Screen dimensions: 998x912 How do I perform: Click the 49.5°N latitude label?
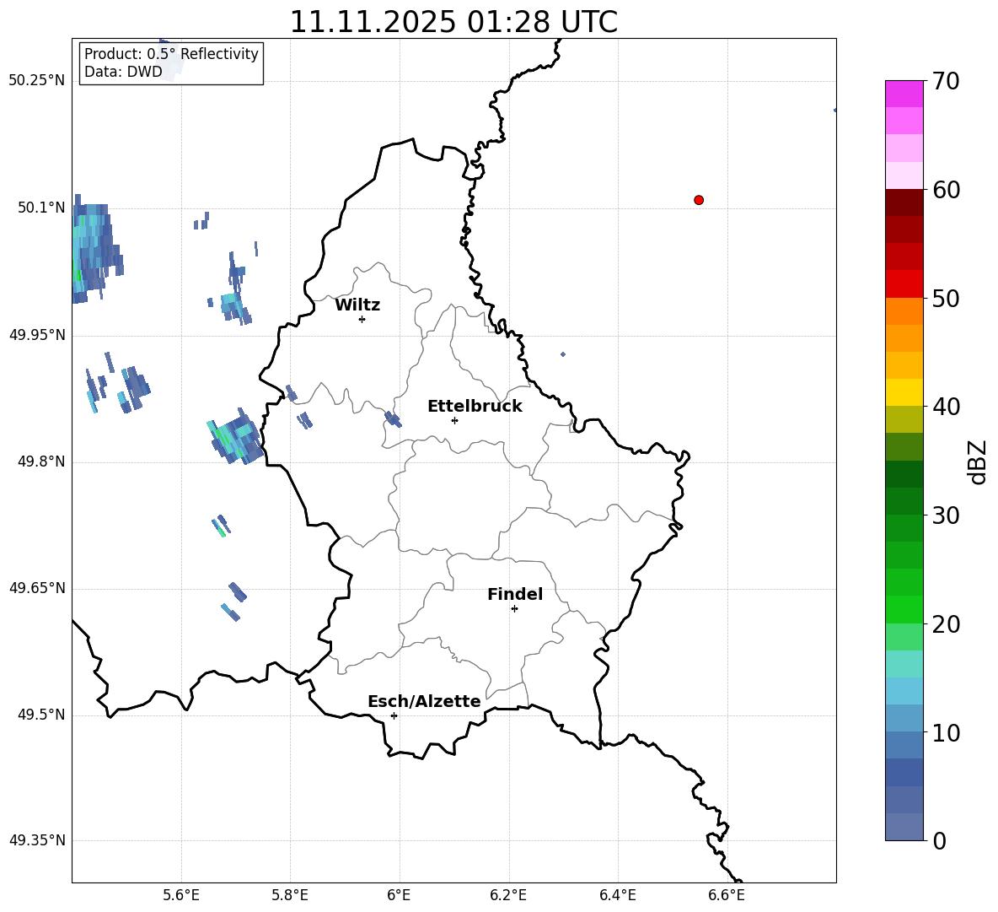(x=41, y=715)
